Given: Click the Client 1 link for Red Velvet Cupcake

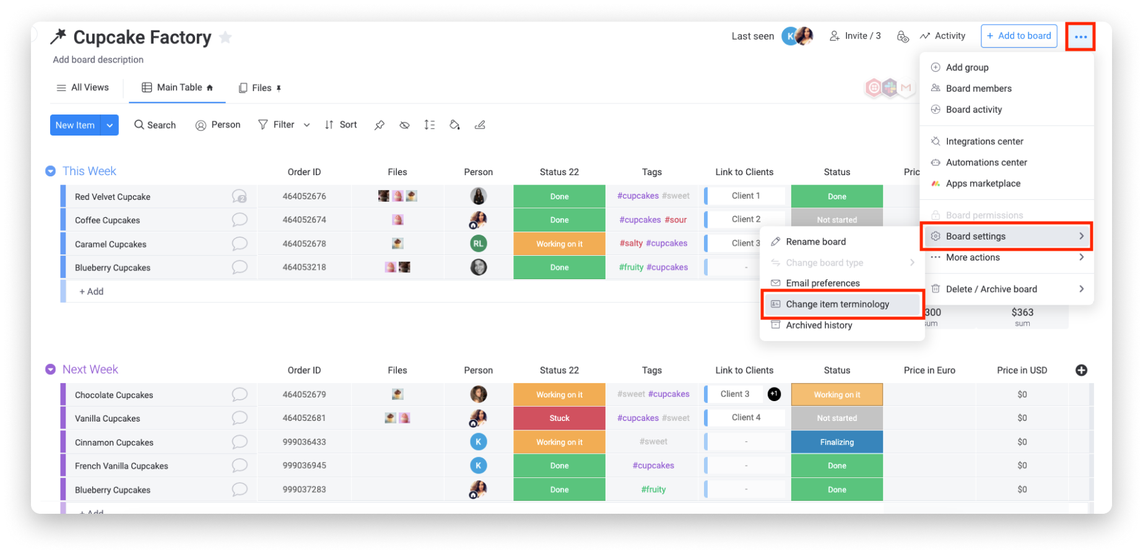Looking at the screenshot, I should [x=746, y=196].
